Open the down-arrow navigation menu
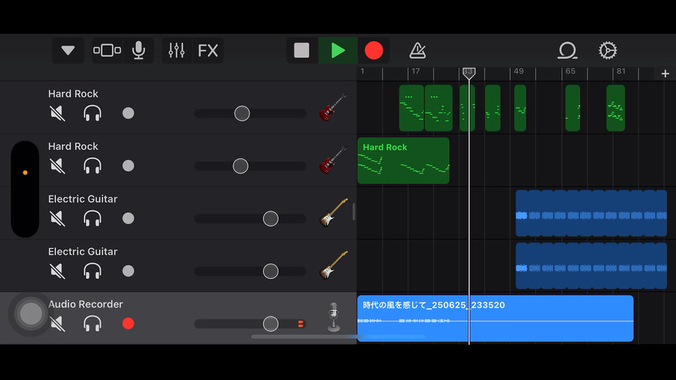The height and width of the screenshot is (380, 676). [68, 51]
